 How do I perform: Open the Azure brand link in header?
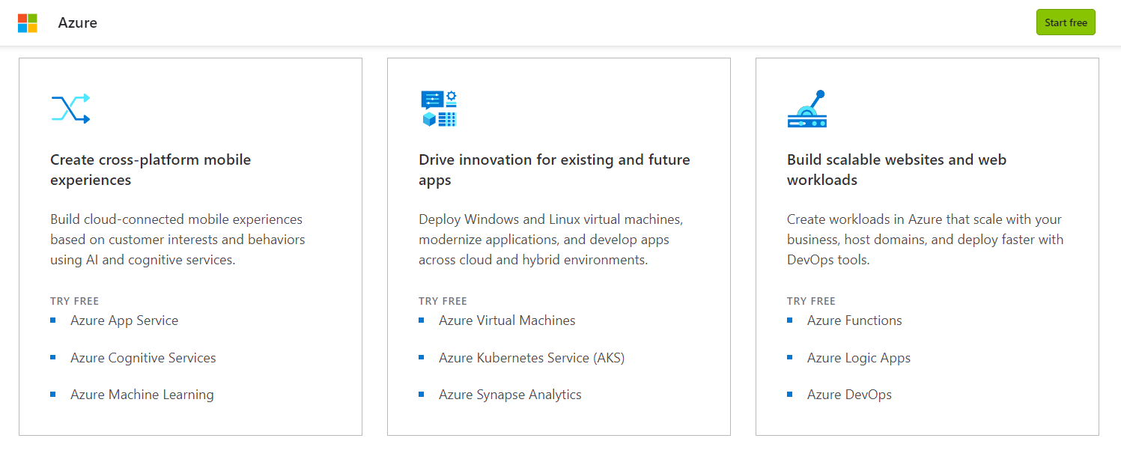tap(78, 22)
